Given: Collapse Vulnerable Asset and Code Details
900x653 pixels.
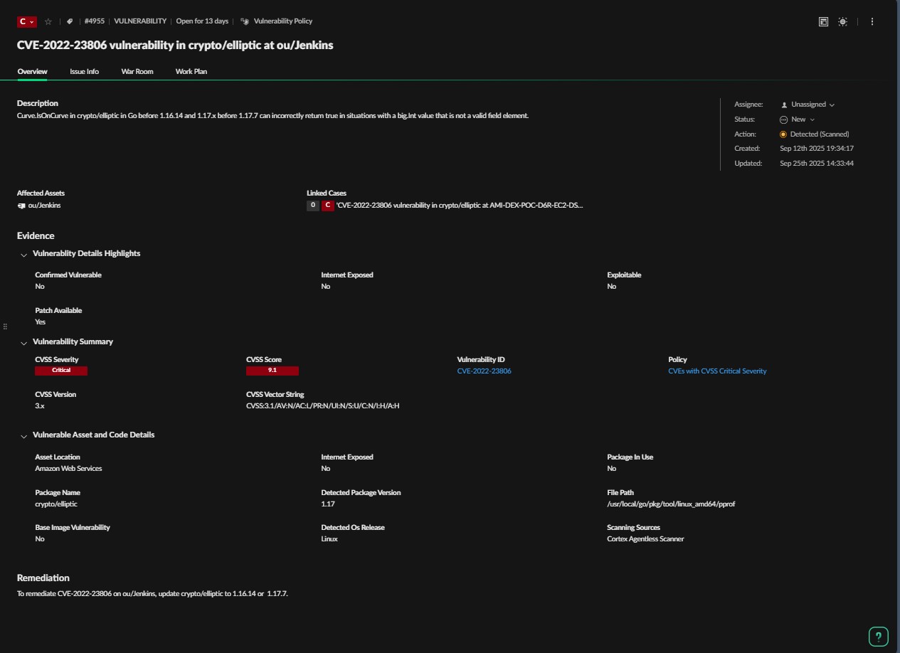Looking at the screenshot, I should pyautogui.click(x=23, y=436).
